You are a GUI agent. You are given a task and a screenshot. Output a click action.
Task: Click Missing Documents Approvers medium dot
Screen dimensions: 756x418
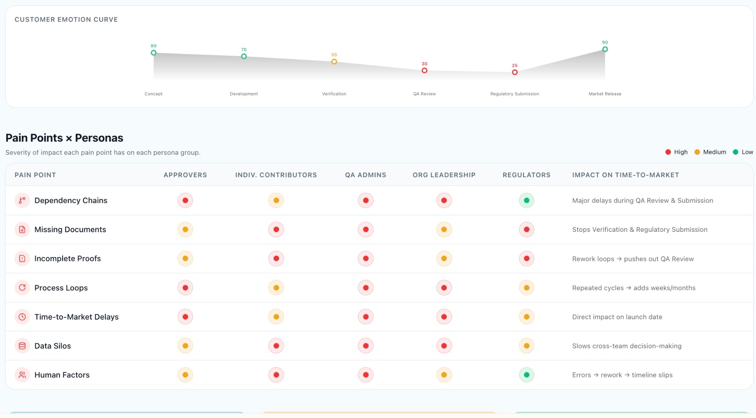click(x=185, y=229)
